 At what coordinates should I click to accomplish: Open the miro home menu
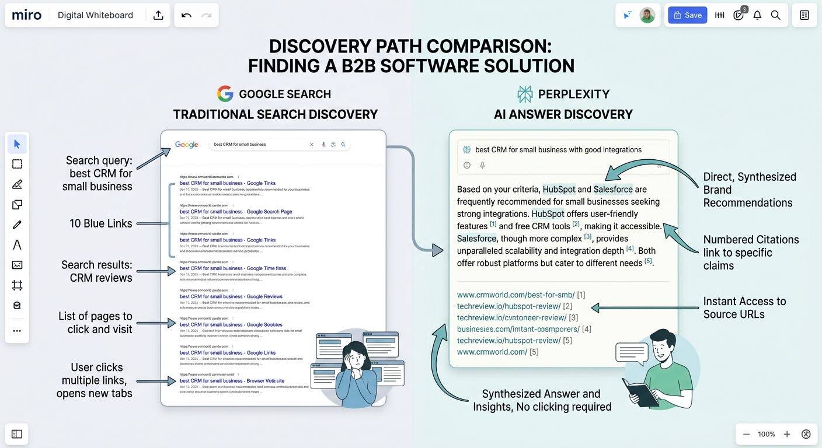(26, 15)
